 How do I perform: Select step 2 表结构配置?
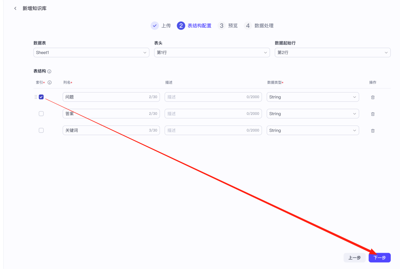point(194,26)
